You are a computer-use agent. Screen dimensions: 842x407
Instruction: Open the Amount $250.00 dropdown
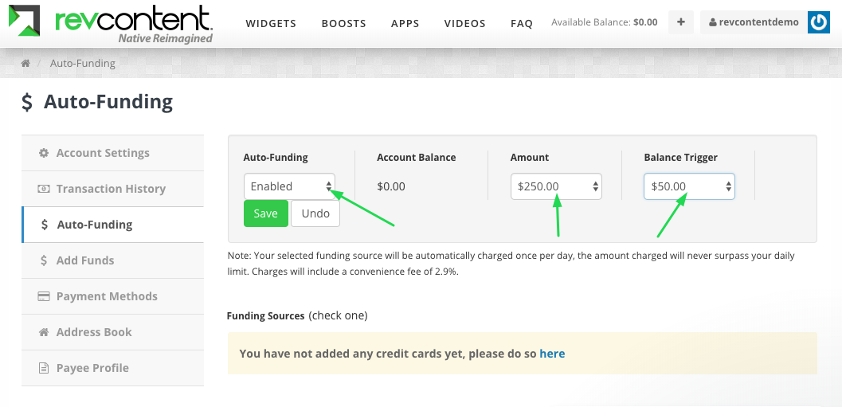click(556, 186)
